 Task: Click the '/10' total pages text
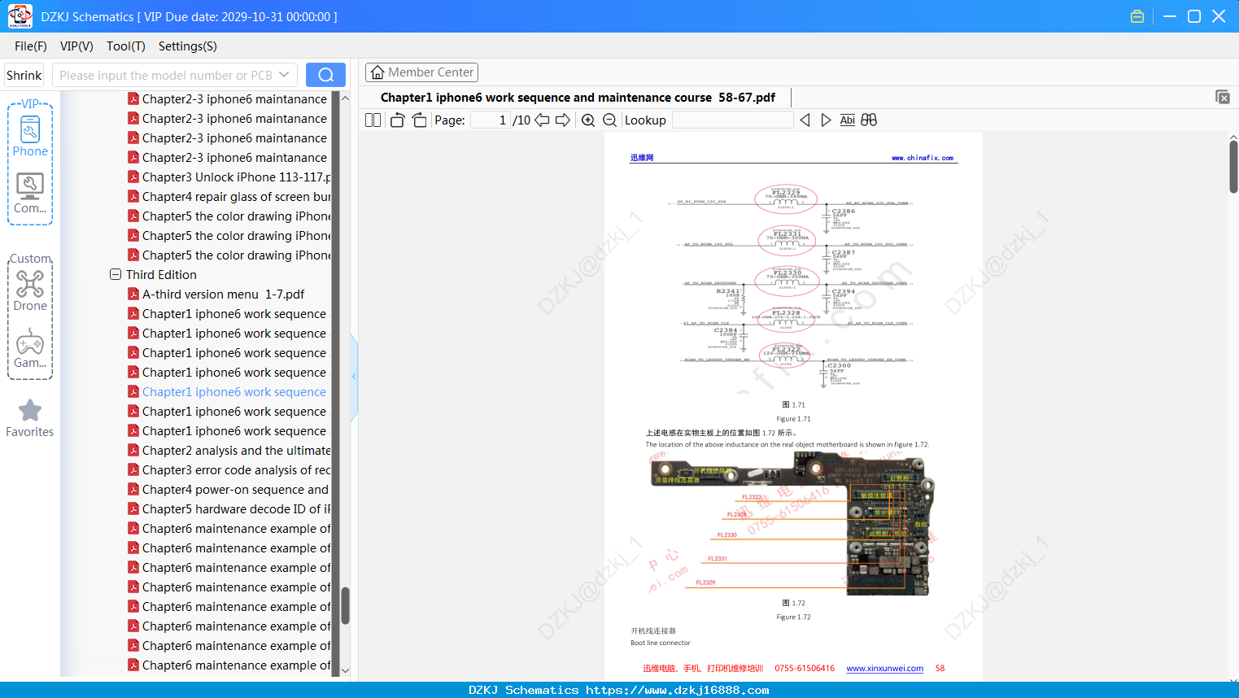(x=521, y=120)
